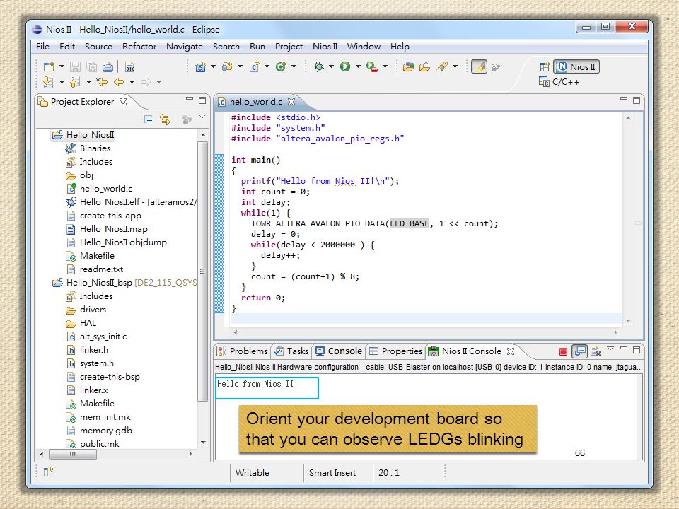Click the binary 010 toolbar icon

coord(130,66)
